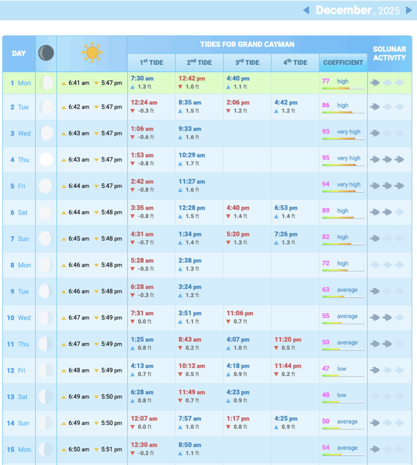Click the SOLUNAR ACTIVITY header
The width and height of the screenshot is (417, 465).
point(389,53)
